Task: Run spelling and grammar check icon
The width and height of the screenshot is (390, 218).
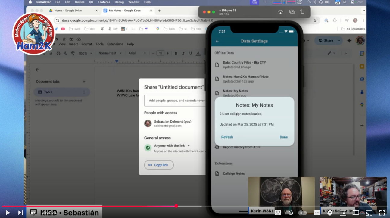Action: click(66, 53)
